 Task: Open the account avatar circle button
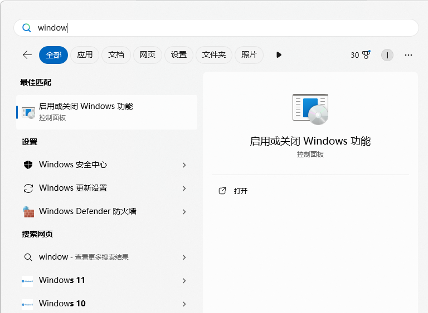point(387,55)
